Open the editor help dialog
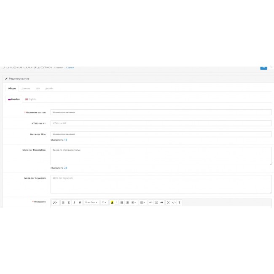The image size is (274, 274). click(x=180, y=202)
